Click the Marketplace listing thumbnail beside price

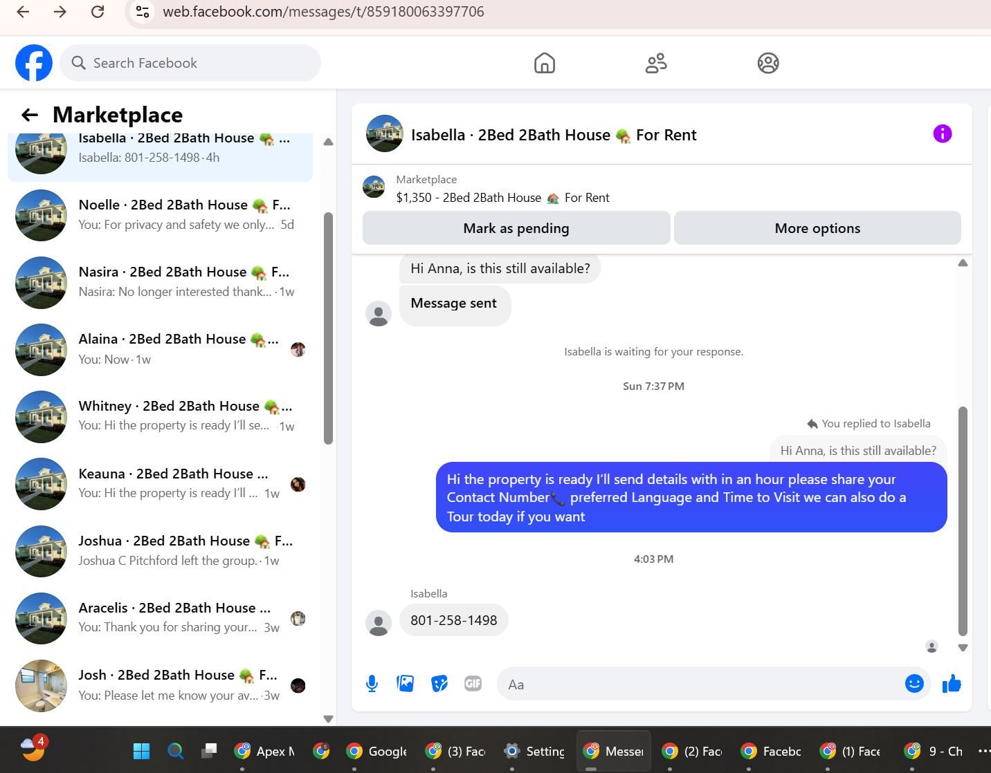(374, 187)
